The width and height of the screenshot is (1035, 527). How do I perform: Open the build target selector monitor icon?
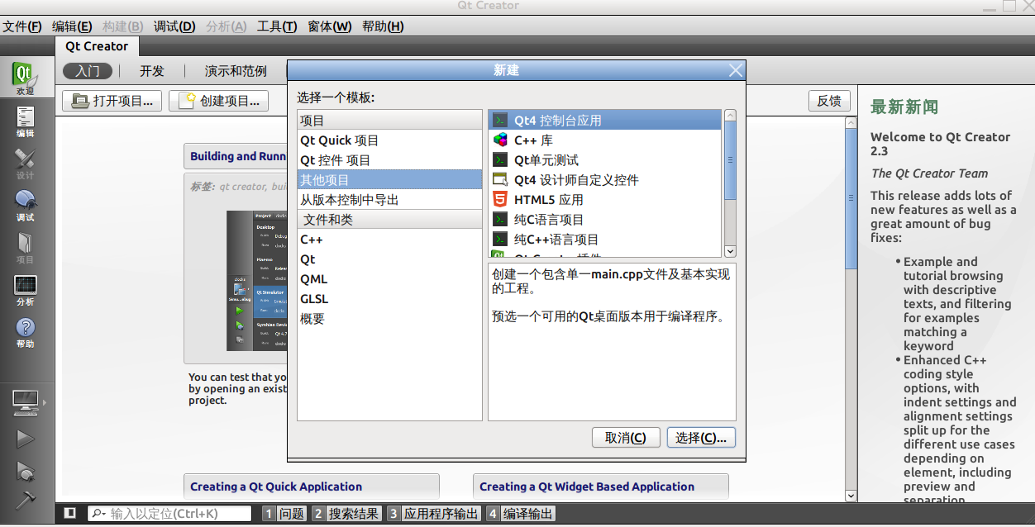[26, 403]
